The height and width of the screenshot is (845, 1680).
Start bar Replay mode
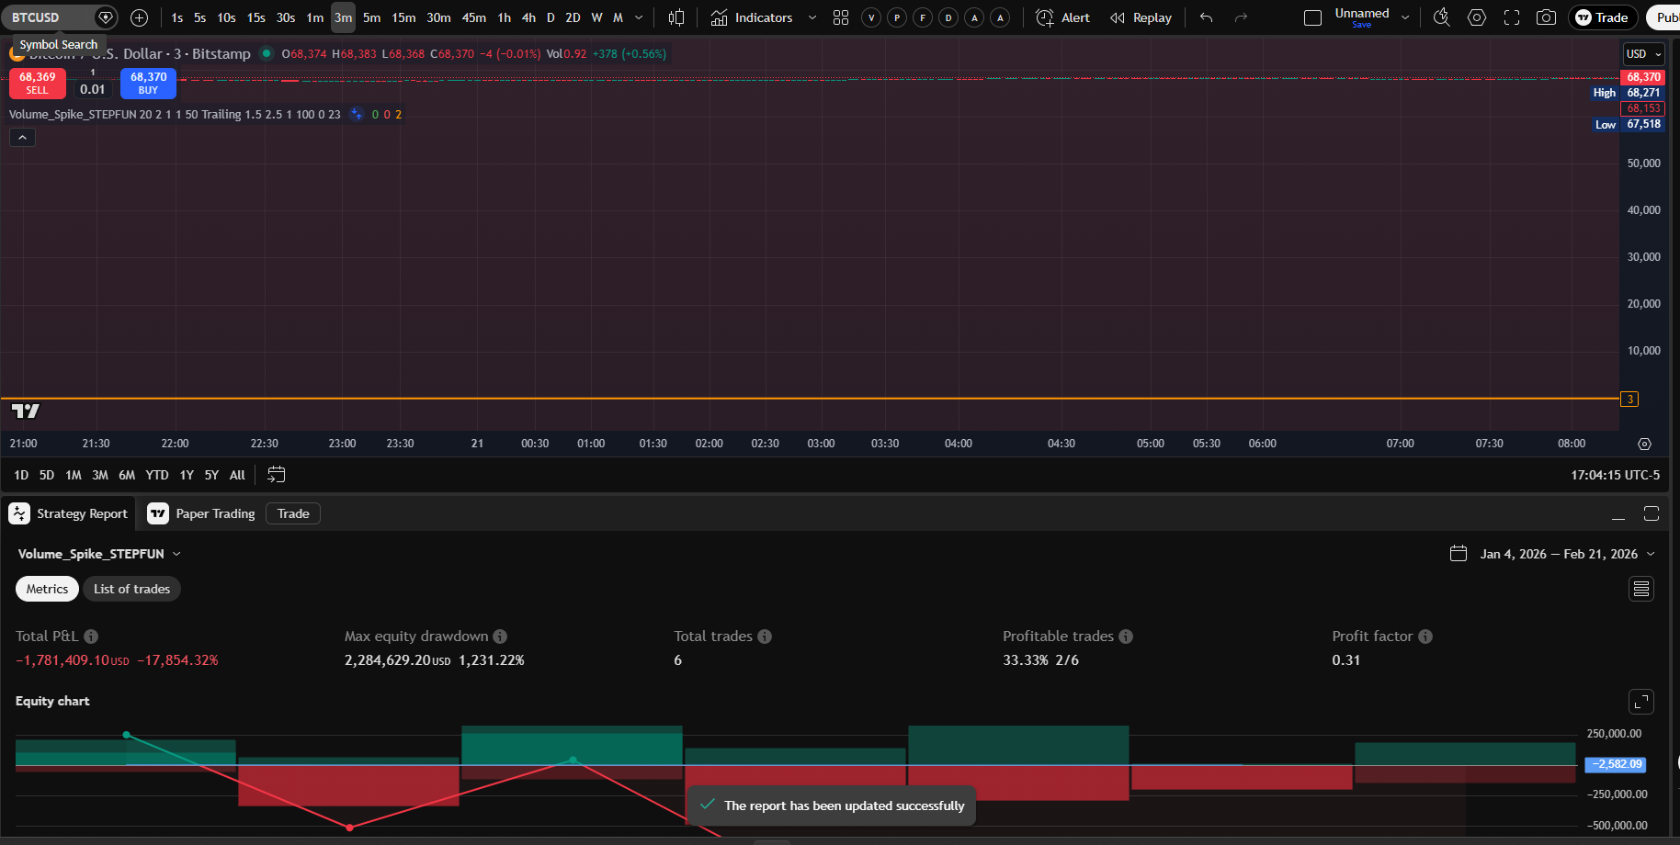tap(1140, 17)
